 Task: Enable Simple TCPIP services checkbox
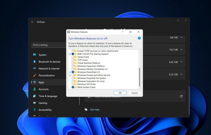tap(73, 51)
